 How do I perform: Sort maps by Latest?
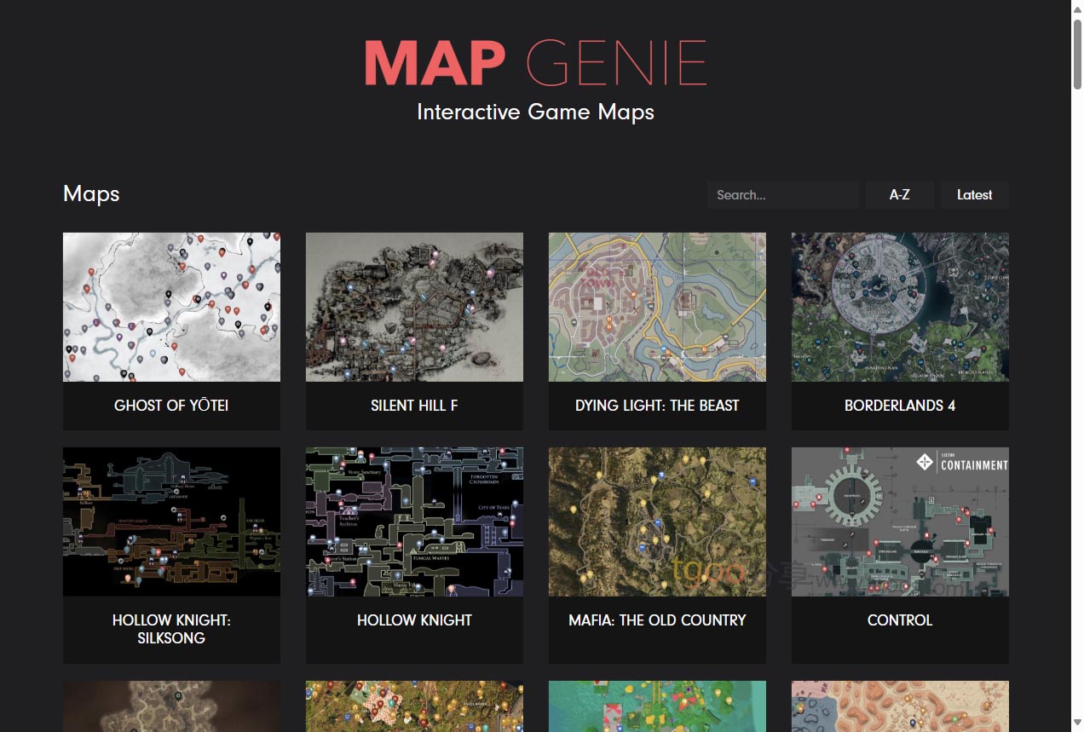tap(974, 195)
